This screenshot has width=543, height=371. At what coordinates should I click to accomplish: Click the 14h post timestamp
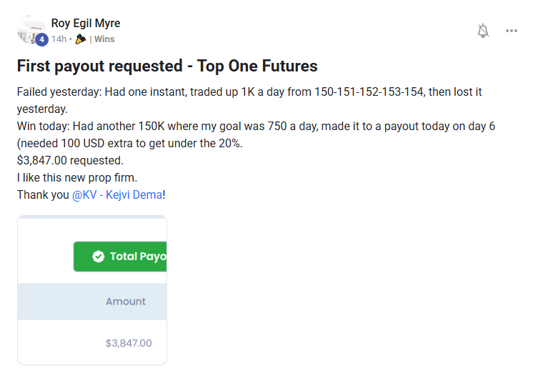(x=59, y=39)
